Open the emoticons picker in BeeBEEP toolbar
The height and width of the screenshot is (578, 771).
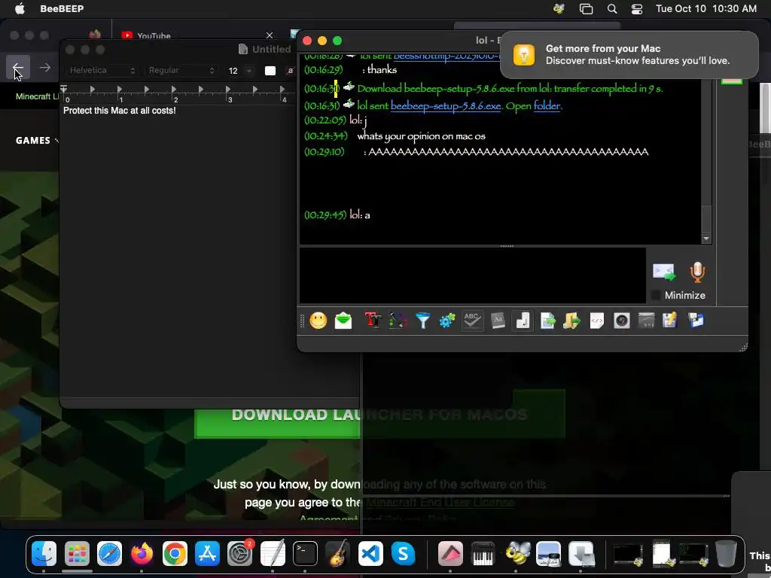pos(318,321)
